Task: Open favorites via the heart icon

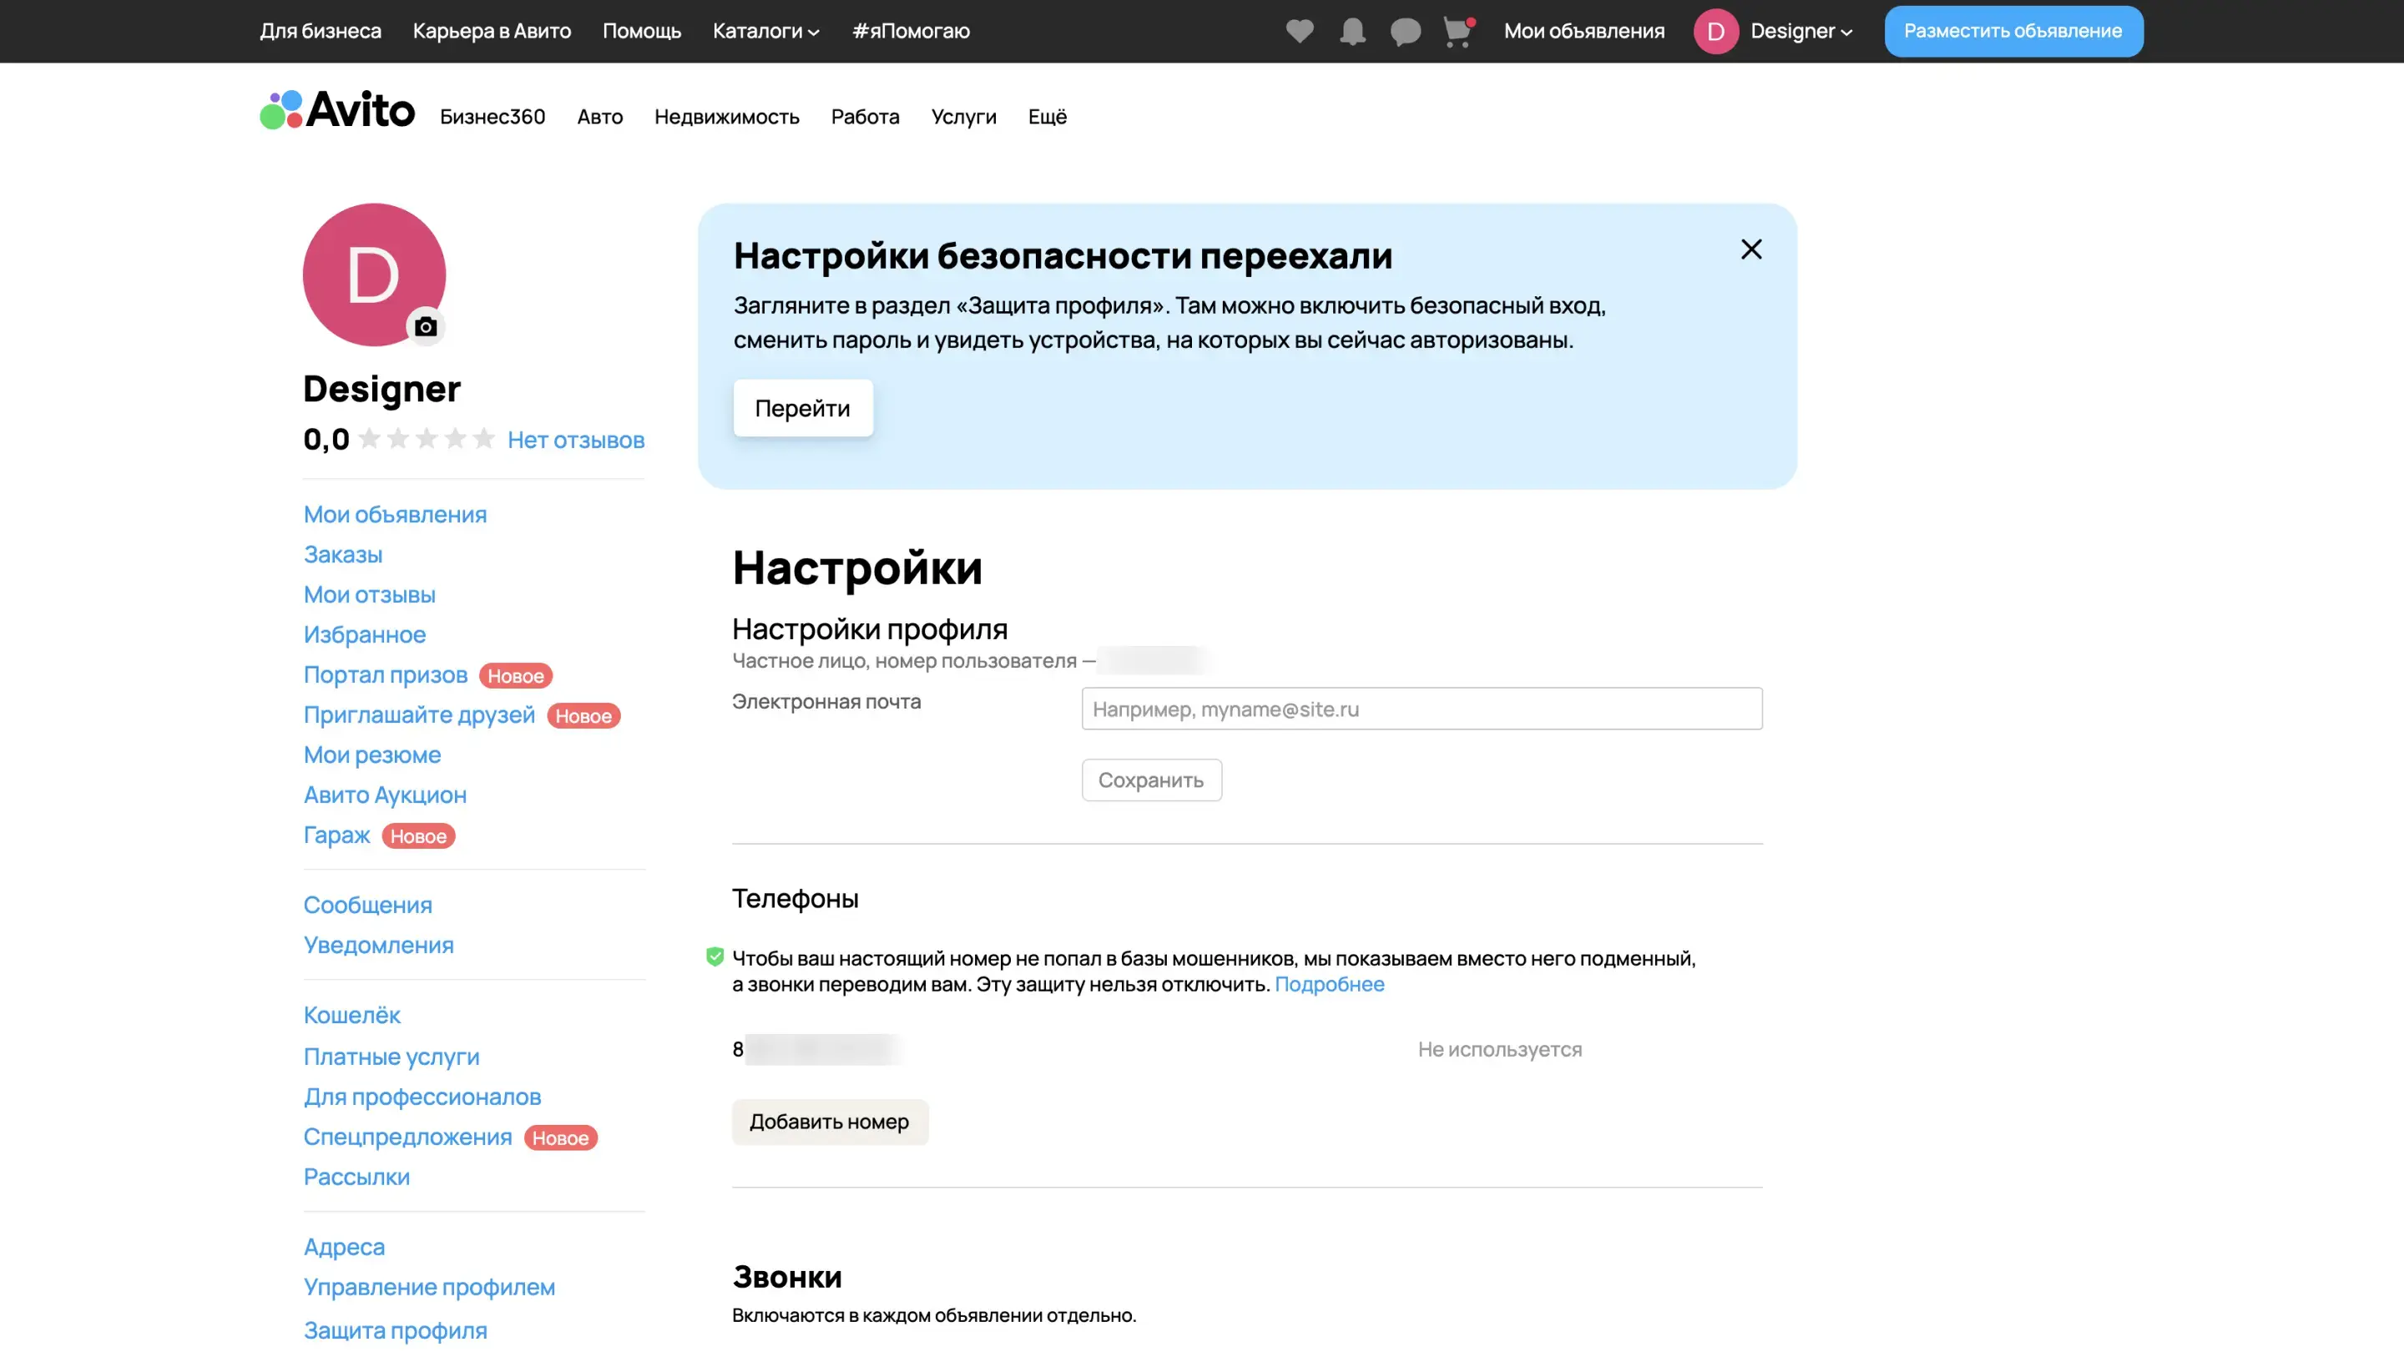Action: click(1299, 31)
